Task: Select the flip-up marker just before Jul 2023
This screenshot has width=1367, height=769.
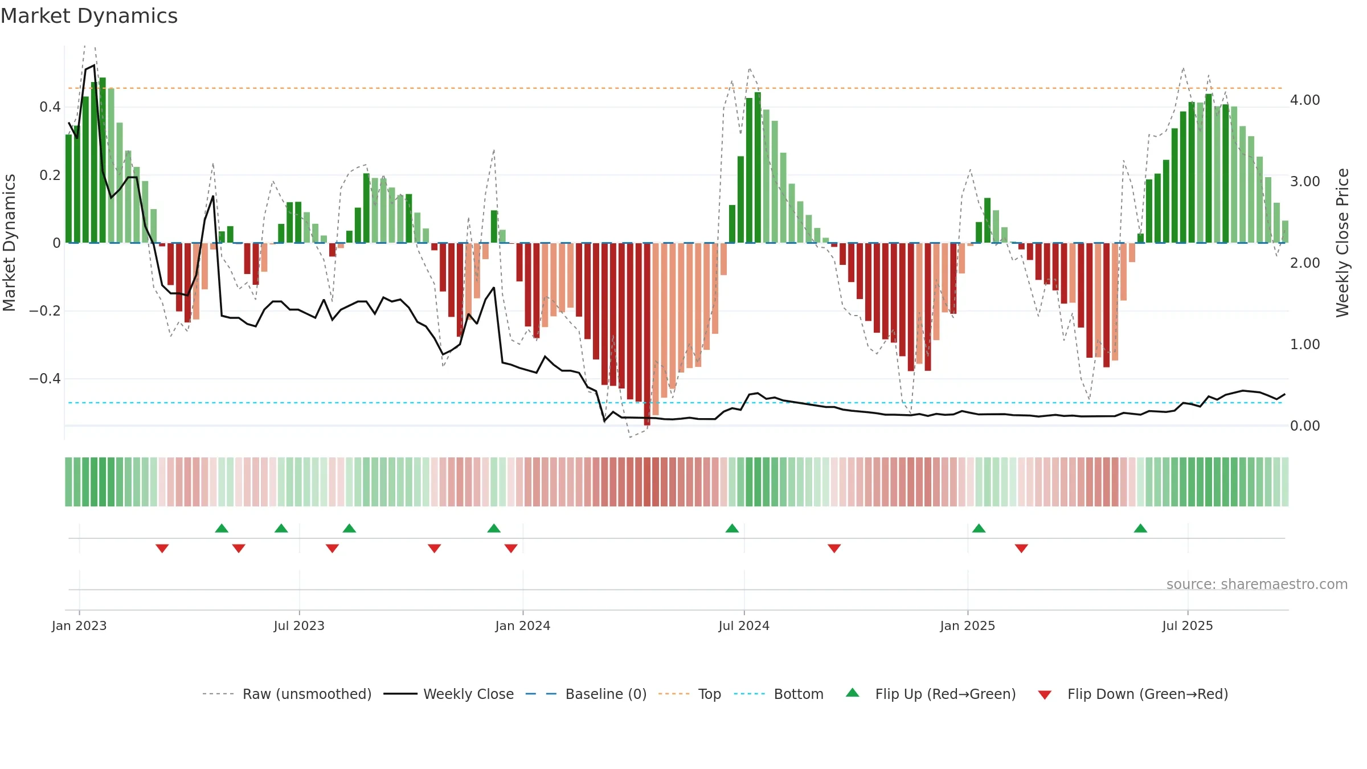Action: point(281,528)
